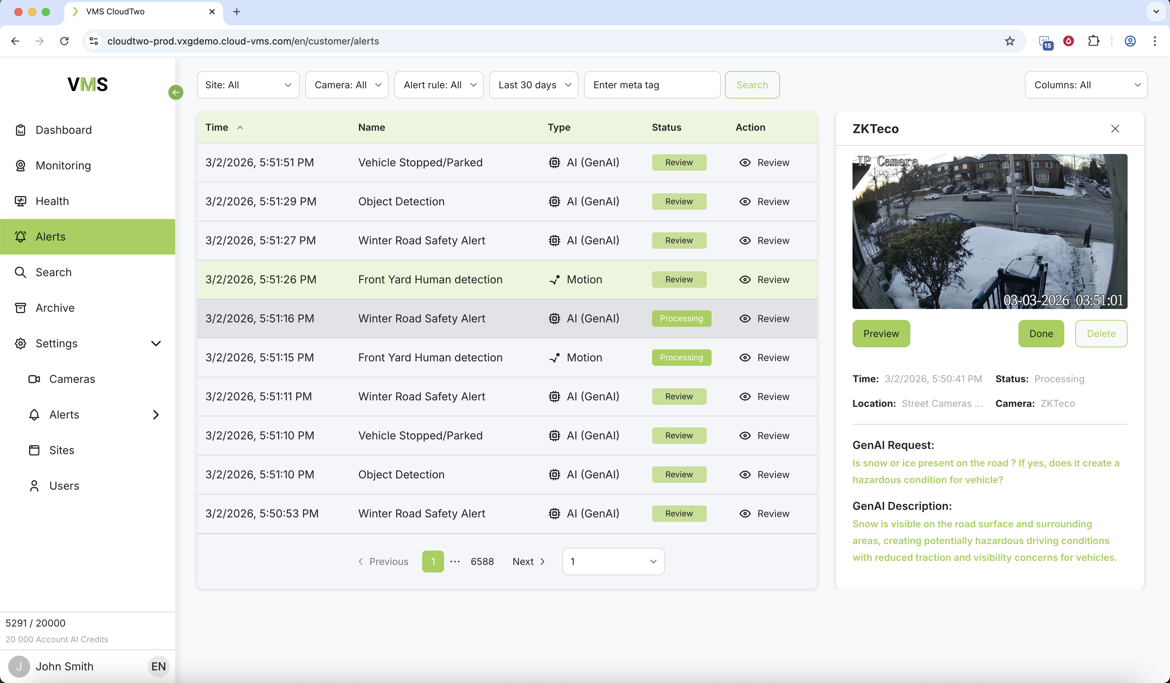Click eye Review for 5:51:51 PM alert
The height and width of the screenshot is (683, 1170).
click(764, 163)
